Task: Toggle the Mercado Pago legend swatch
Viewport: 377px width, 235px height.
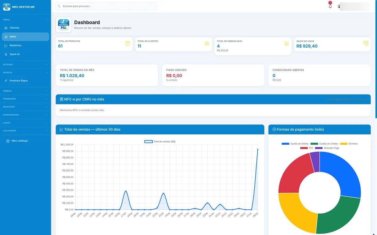Action: pyautogui.click(x=319, y=148)
